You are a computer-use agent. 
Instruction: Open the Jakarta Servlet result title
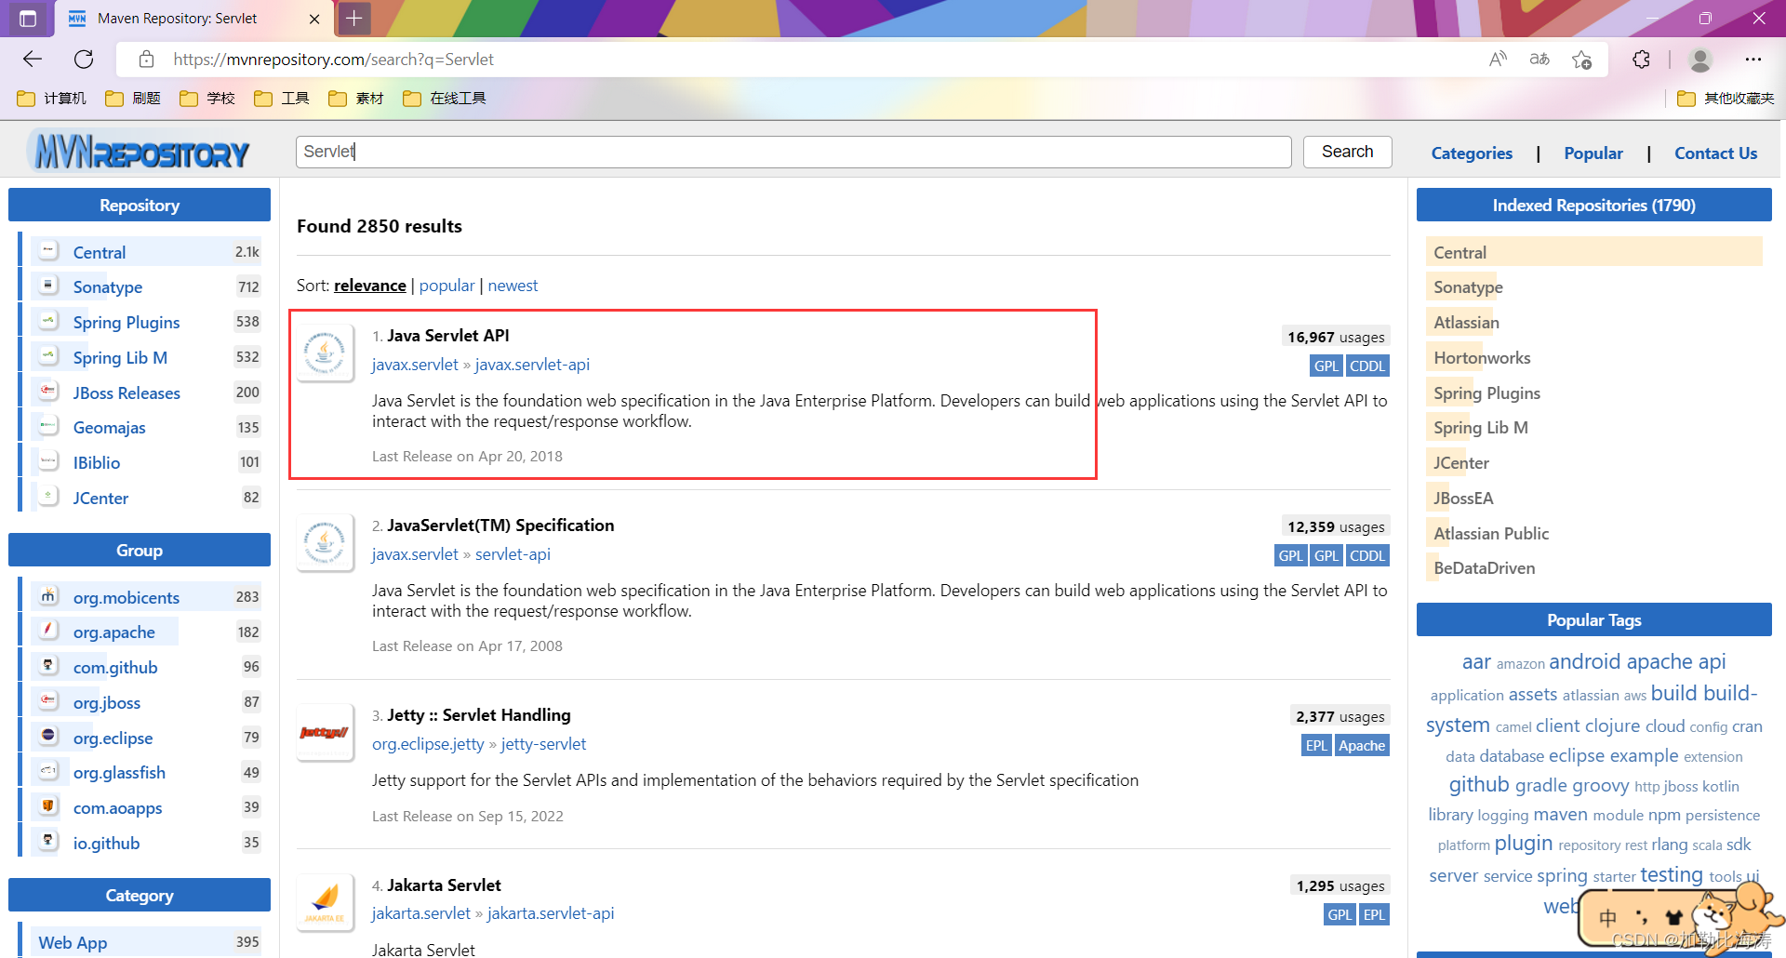[x=444, y=885]
